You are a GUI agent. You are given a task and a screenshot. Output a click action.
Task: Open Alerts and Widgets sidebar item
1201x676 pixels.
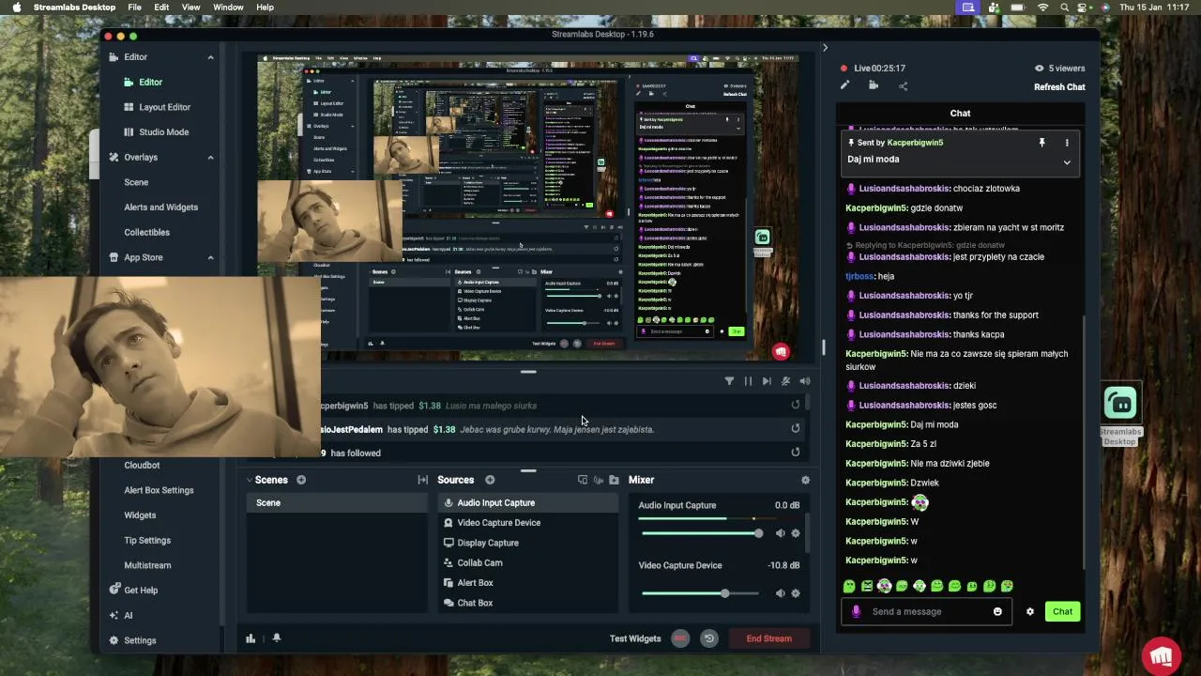point(160,207)
